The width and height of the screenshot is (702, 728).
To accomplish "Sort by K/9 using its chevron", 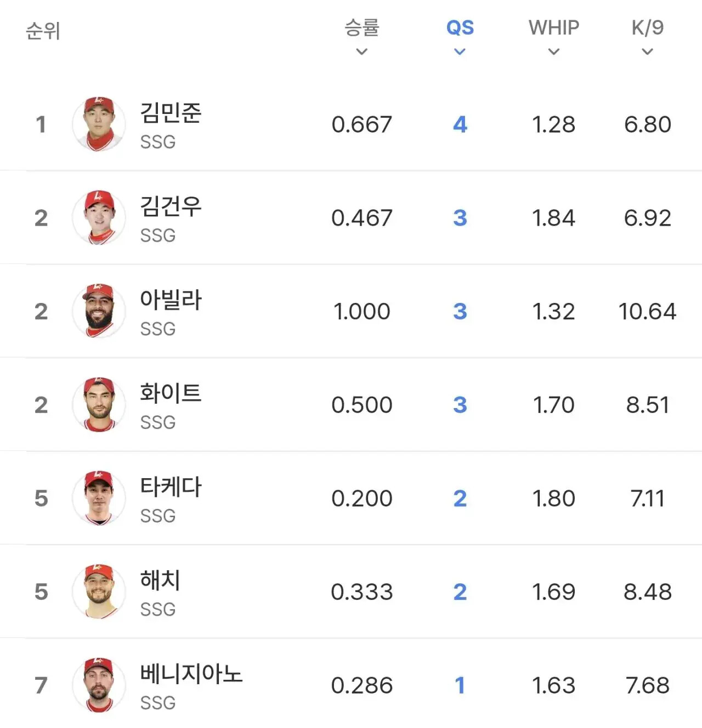I will click(x=648, y=51).
